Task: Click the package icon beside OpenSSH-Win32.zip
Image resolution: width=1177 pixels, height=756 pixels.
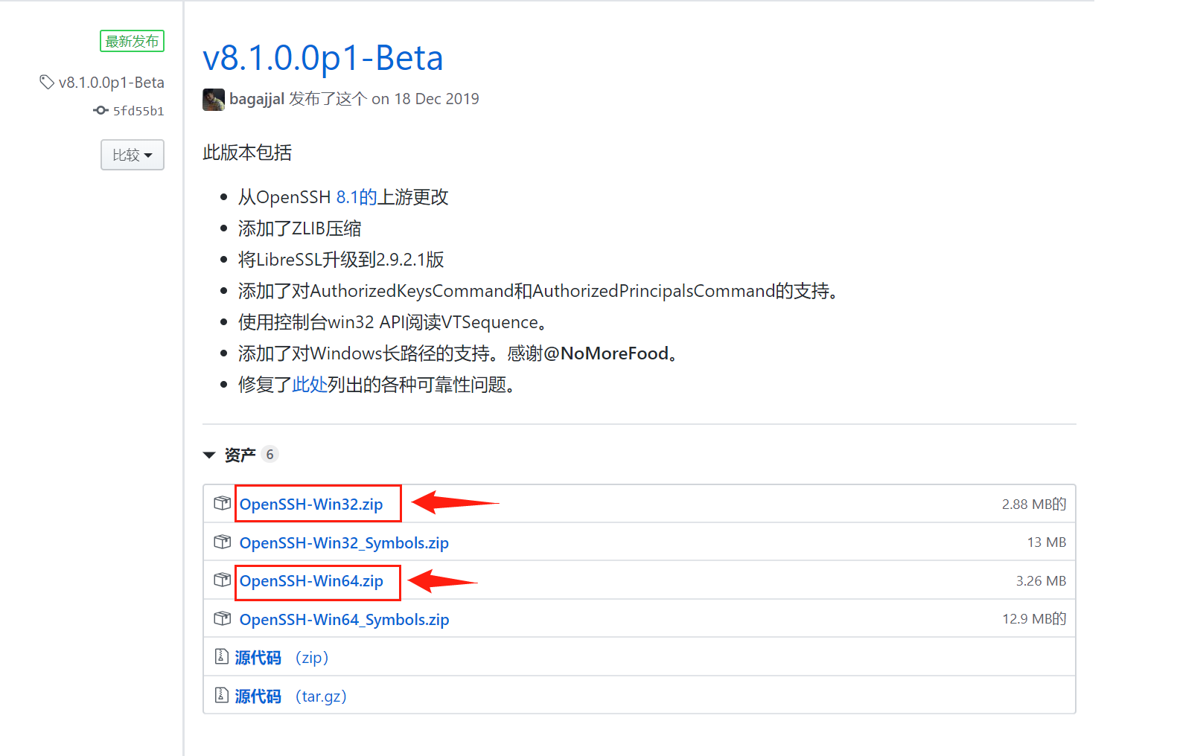Action: point(222,503)
